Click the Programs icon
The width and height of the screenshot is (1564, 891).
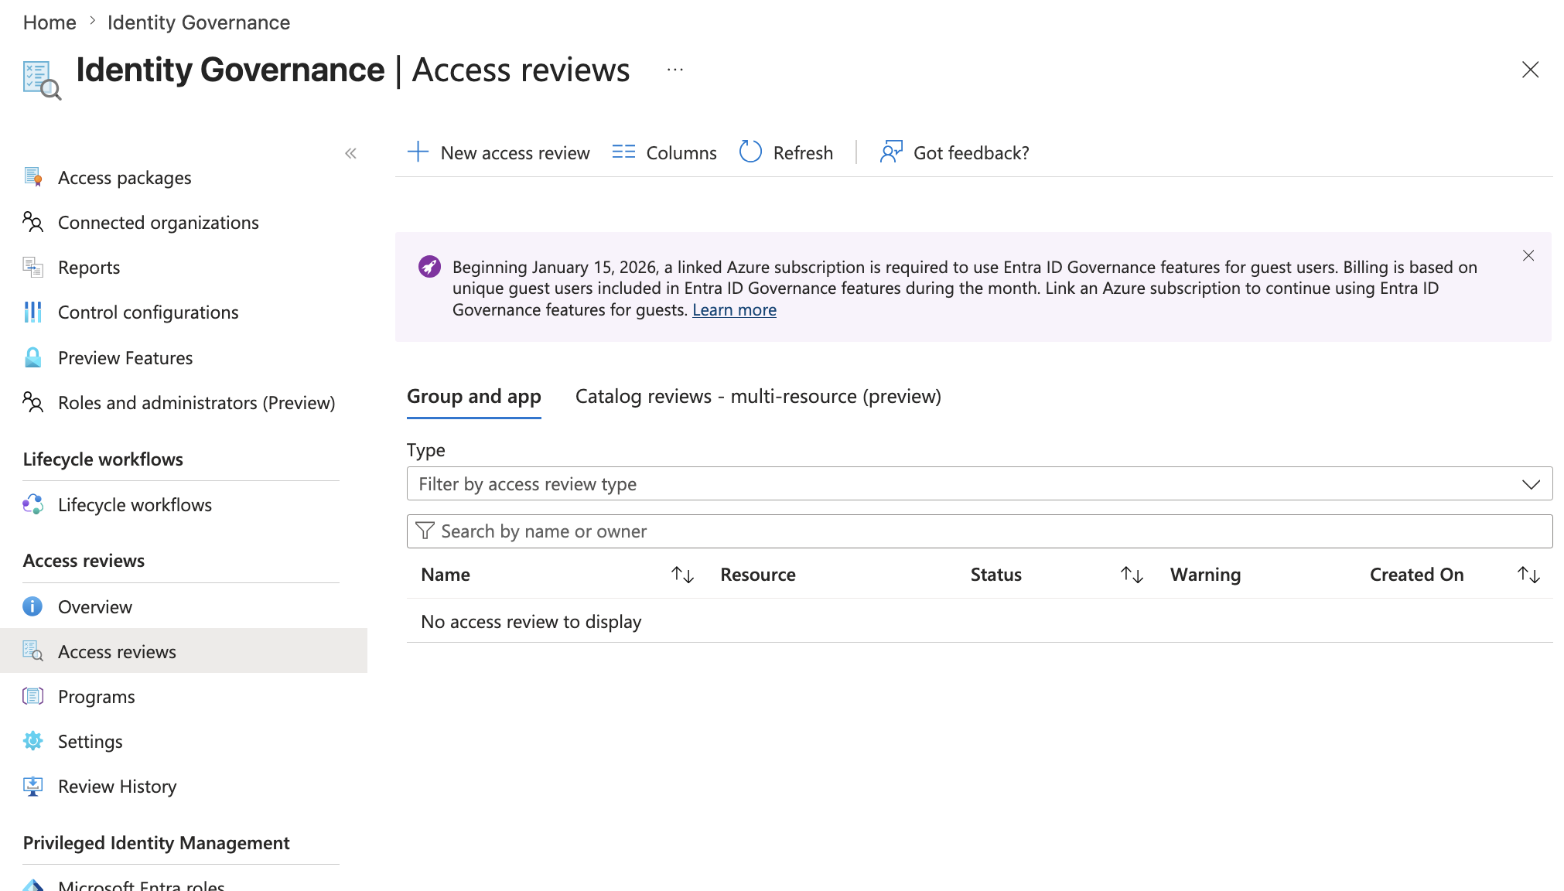(x=32, y=696)
